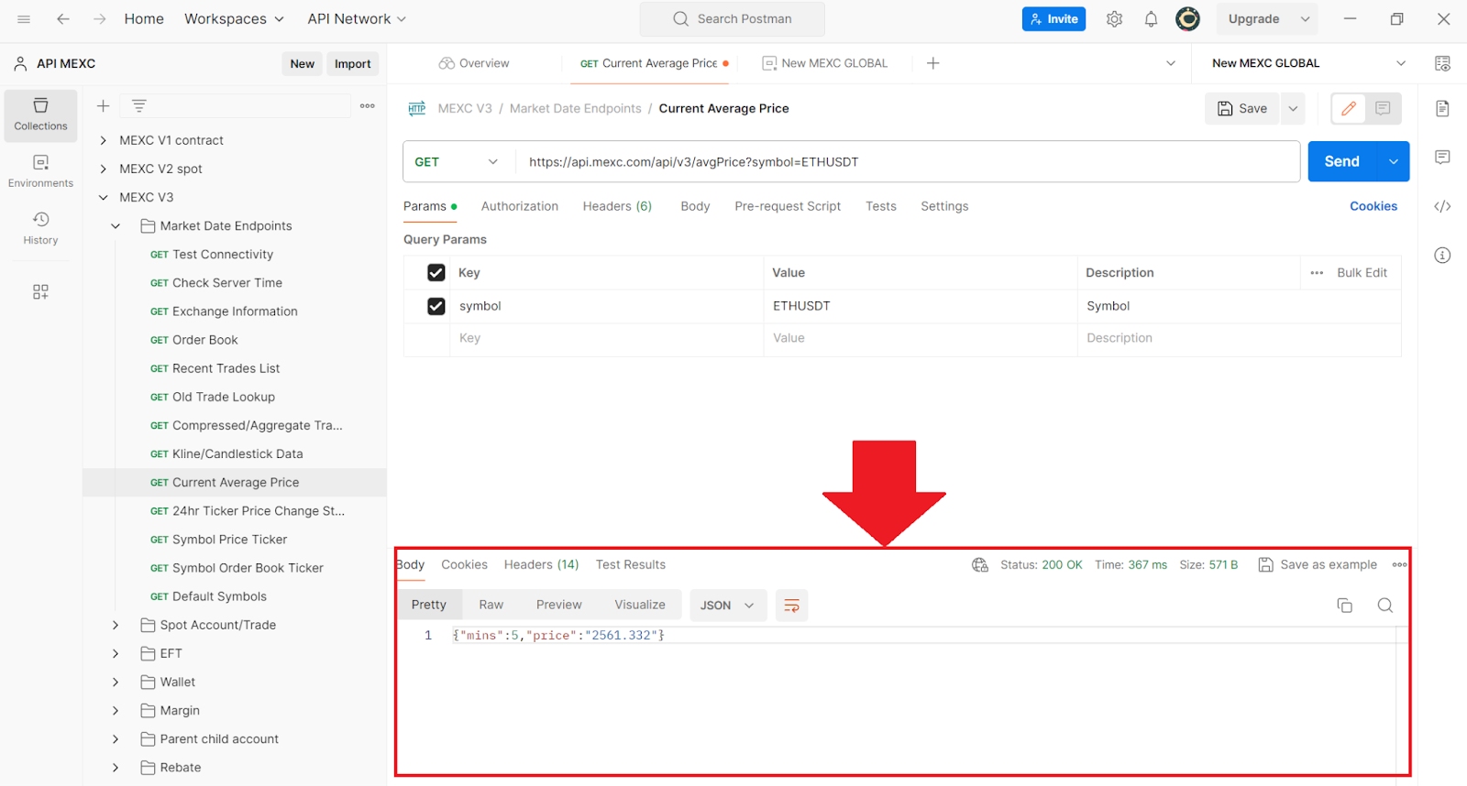Open the Save options dropdown arrow

(x=1293, y=108)
